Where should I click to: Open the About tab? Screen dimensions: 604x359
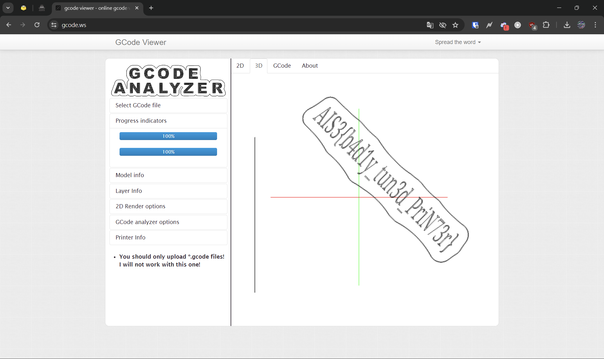310,65
